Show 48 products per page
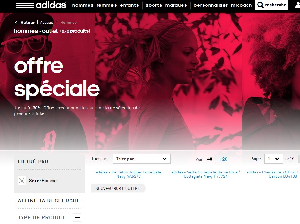Image resolution: width=300 pixels, height=224 pixels. point(210,159)
